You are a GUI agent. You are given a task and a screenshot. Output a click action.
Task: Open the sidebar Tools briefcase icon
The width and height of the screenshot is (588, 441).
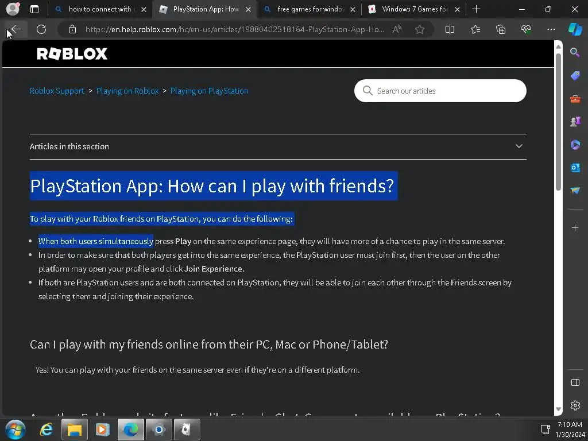575,99
